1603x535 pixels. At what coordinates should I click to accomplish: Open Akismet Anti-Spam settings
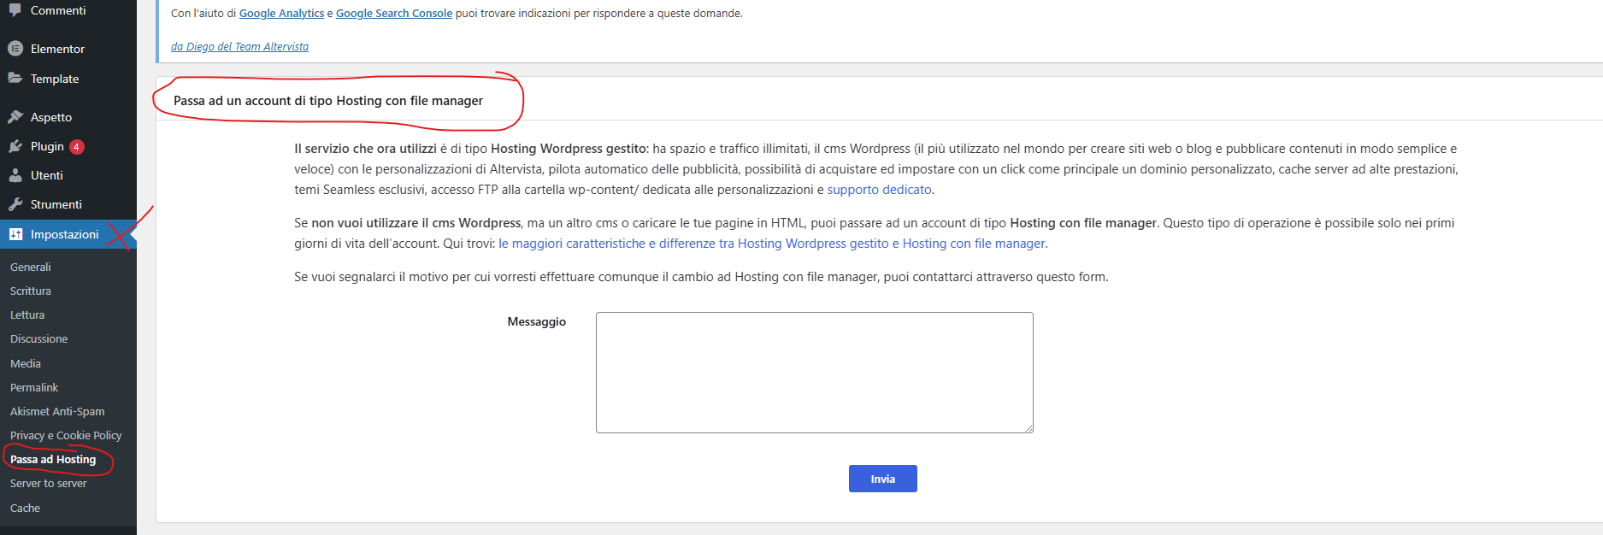coord(57,411)
